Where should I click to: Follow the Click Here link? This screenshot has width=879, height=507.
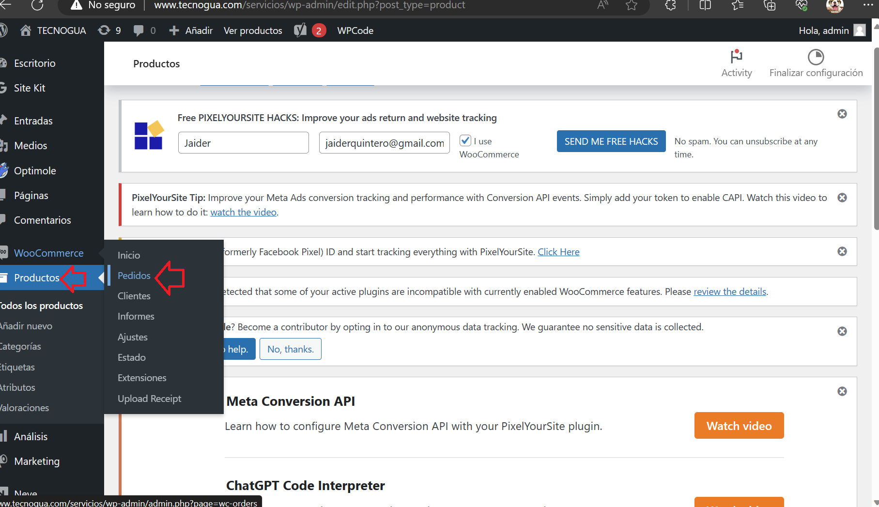pyautogui.click(x=558, y=252)
